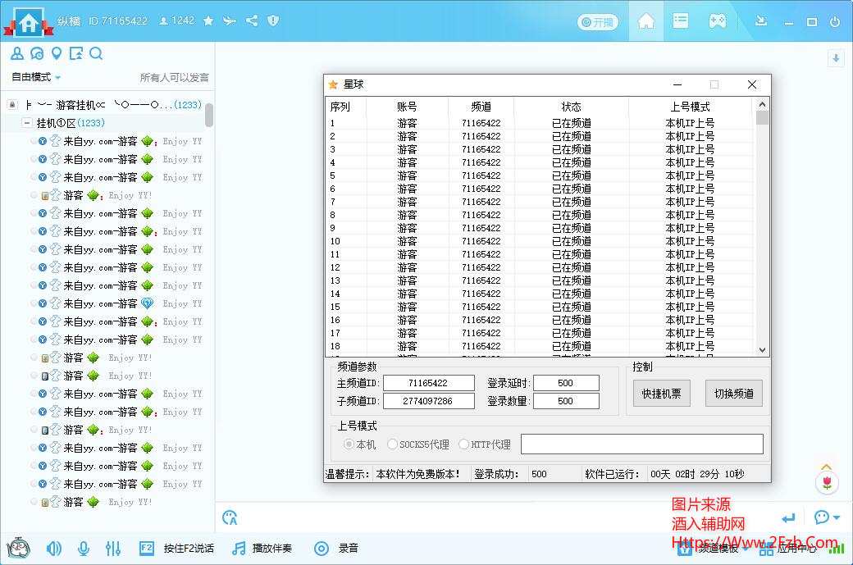853x565 pixels.
Task: Click the 频道 column header
Action: tap(481, 107)
